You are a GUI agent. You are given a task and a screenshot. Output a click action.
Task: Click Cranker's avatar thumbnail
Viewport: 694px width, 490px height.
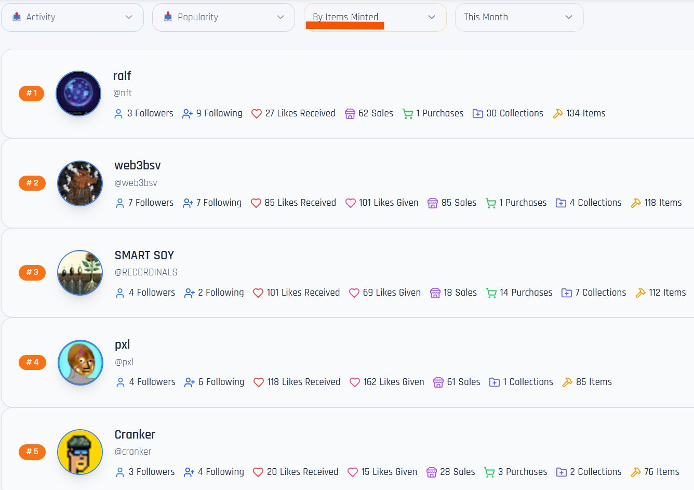point(80,452)
